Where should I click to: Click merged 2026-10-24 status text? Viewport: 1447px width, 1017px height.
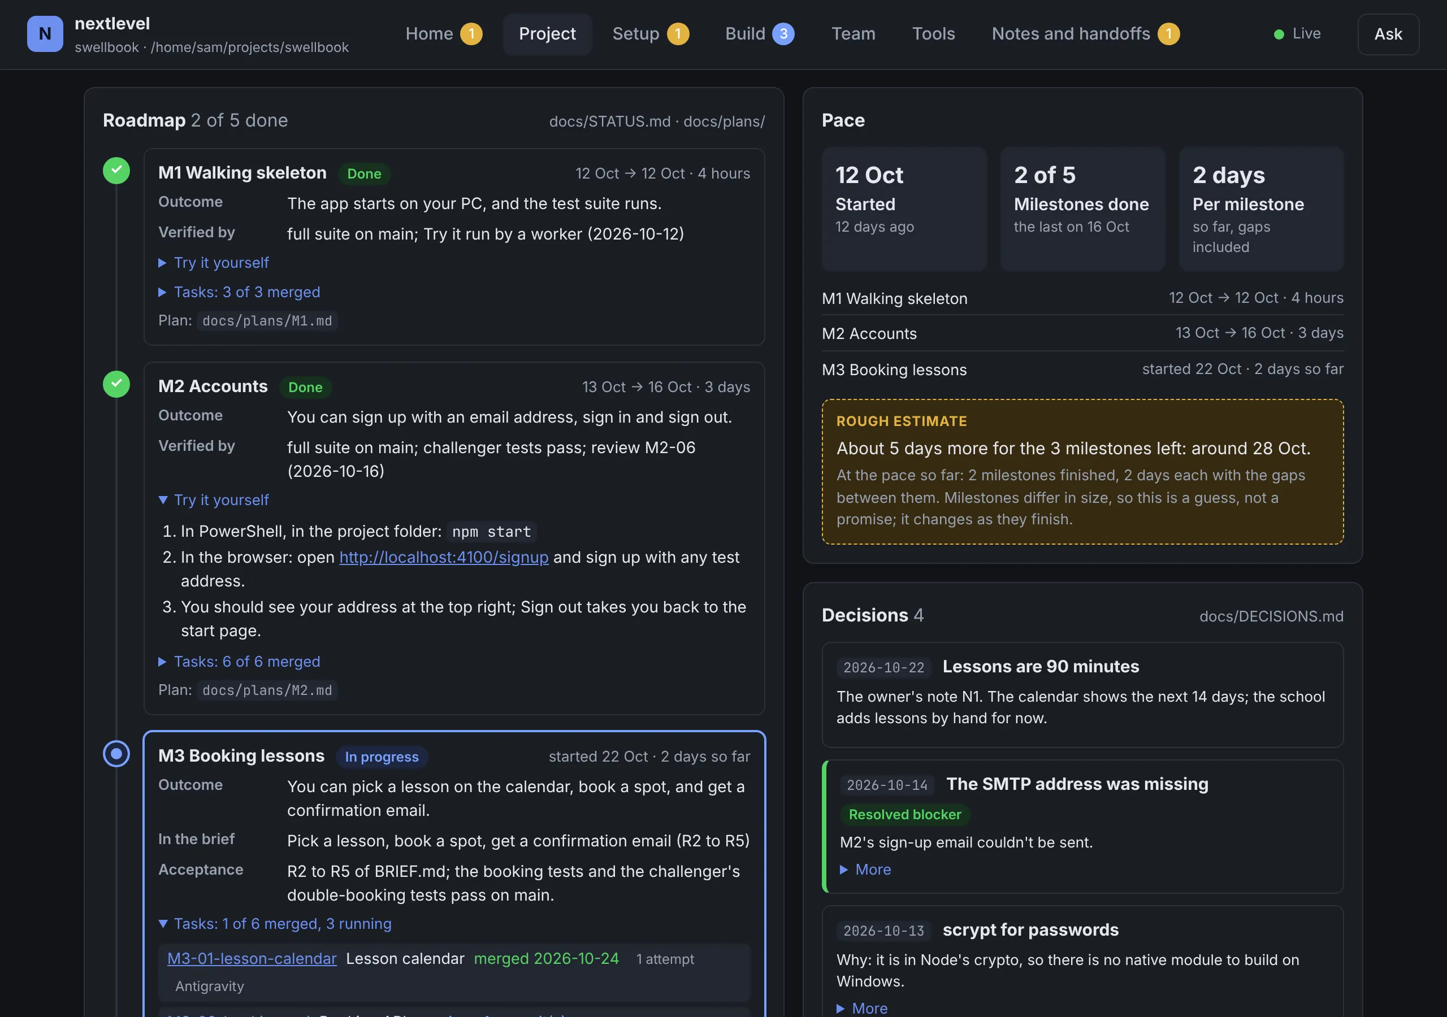(x=546, y=959)
